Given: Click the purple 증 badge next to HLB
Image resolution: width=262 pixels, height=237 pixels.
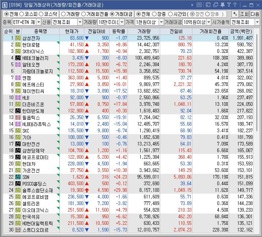Looking at the screenshot, I should tap(18, 97).
